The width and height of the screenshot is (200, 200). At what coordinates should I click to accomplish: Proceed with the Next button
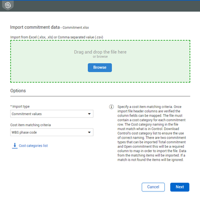point(180,187)
